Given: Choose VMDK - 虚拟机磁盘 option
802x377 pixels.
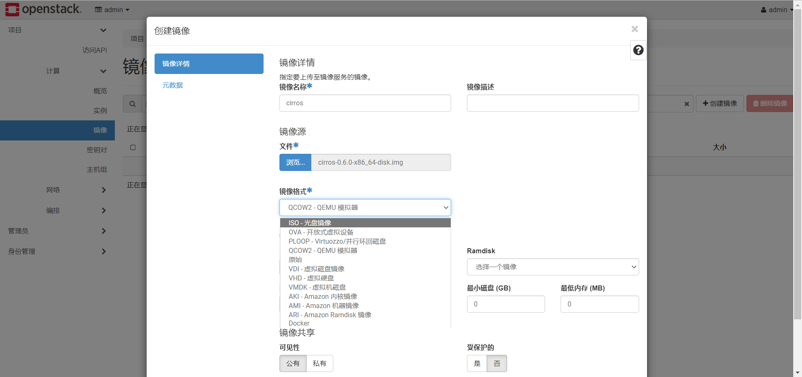Looking at the screenshot, I should 365,287.
